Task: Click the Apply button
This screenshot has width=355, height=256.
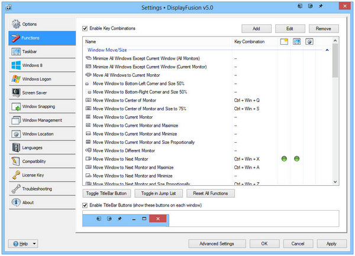Action: (x=331, y=244)
